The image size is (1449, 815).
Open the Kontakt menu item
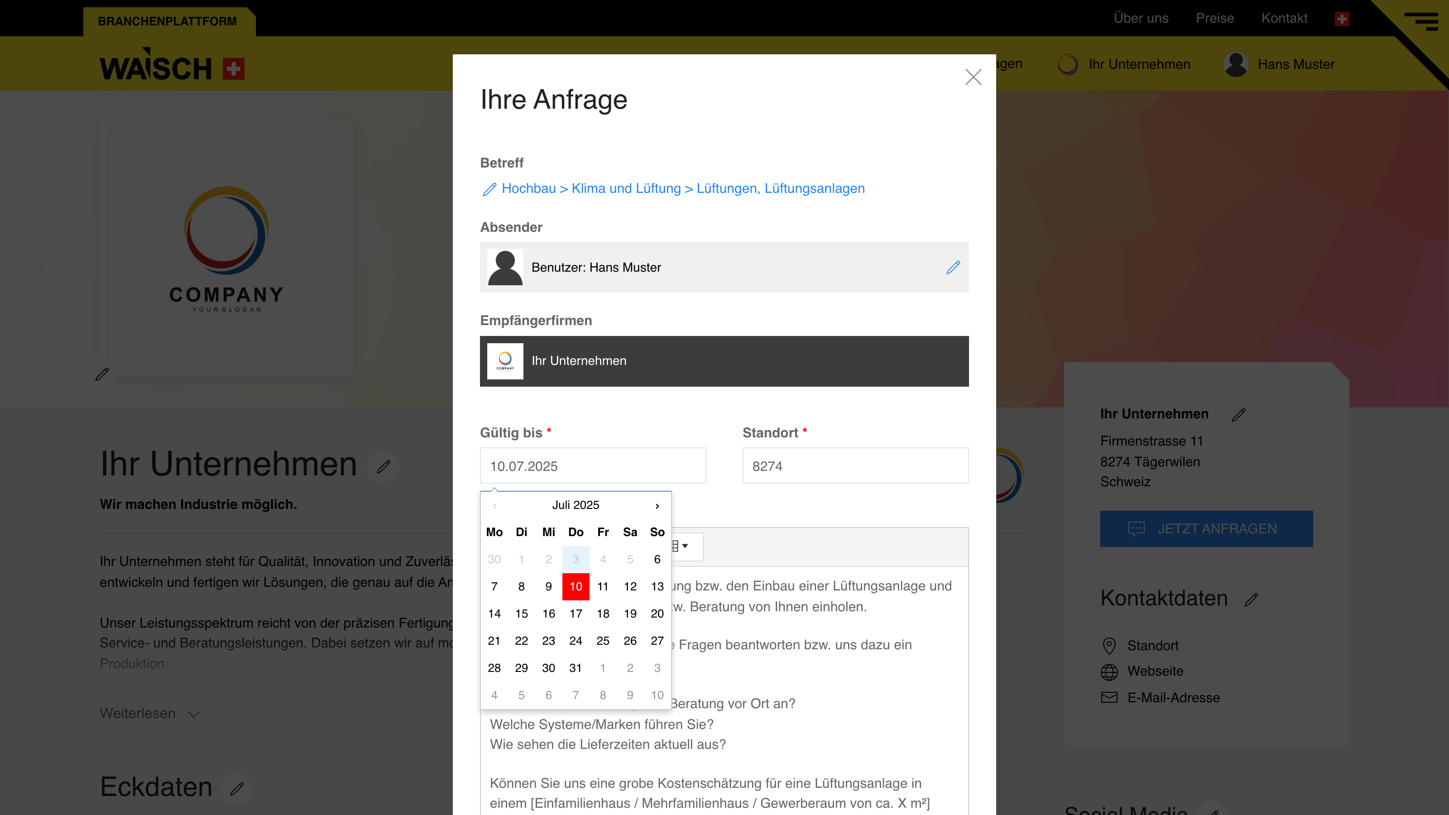tap(1284, 19)
